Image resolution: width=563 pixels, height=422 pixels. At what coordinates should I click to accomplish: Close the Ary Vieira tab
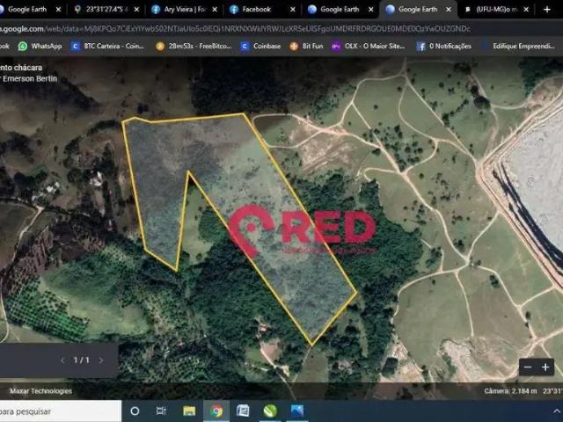pyautogui.click(x=215, y=10)
